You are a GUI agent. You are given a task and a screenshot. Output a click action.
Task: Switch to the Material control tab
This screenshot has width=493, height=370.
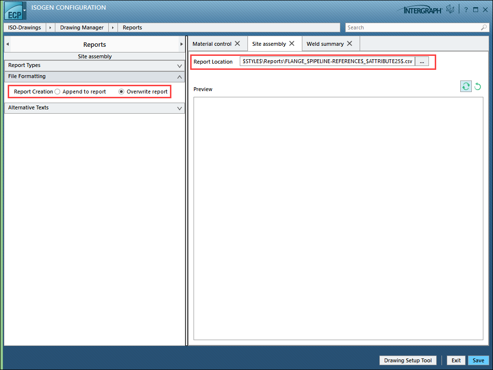coord(212,44)
